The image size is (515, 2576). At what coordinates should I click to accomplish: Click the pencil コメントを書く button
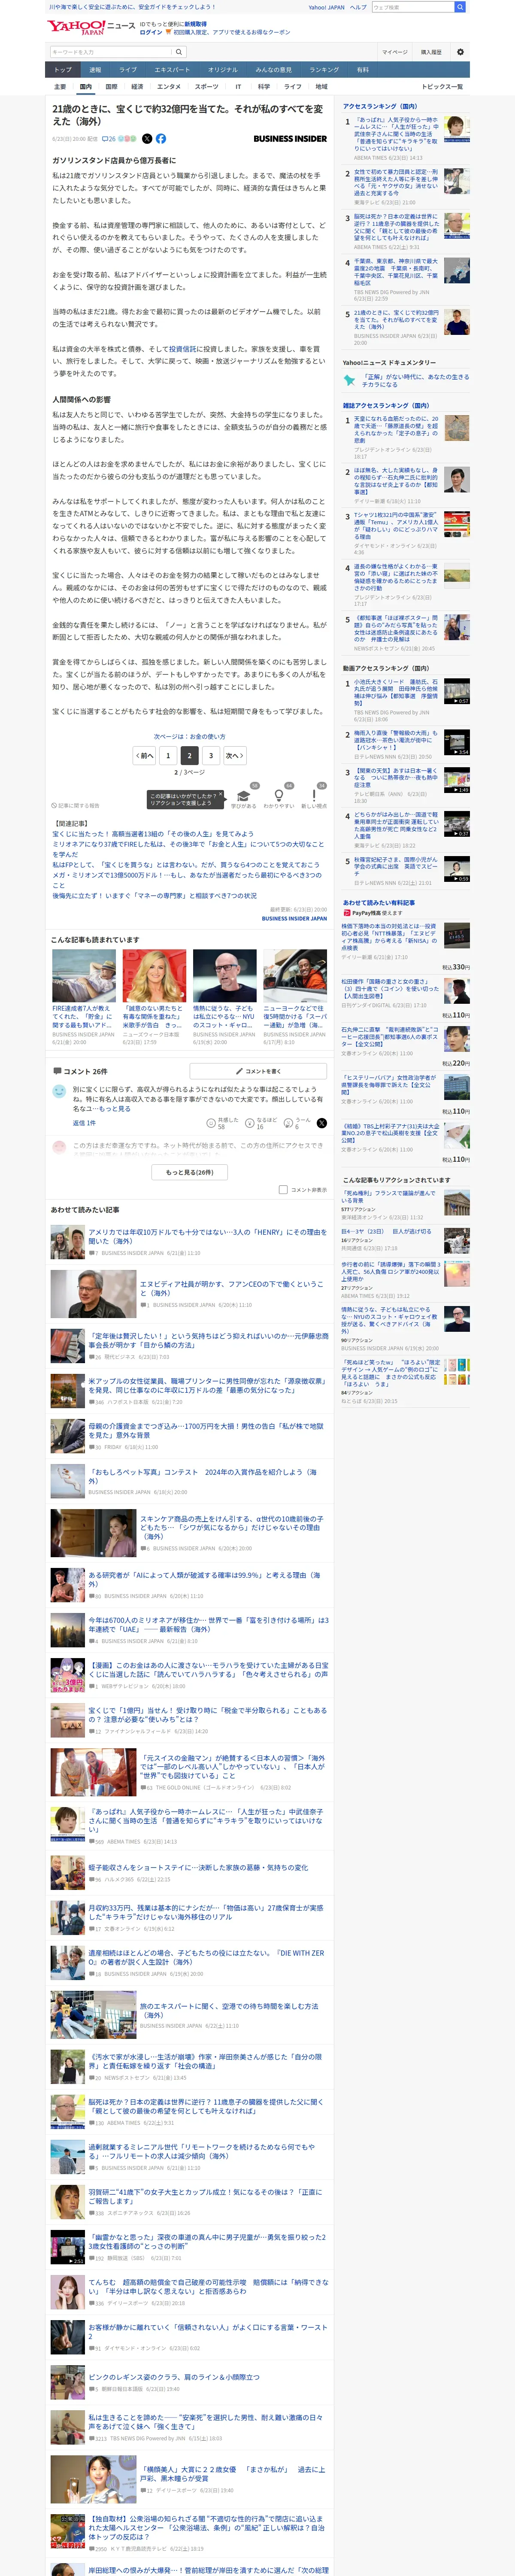click(258, 1071)
